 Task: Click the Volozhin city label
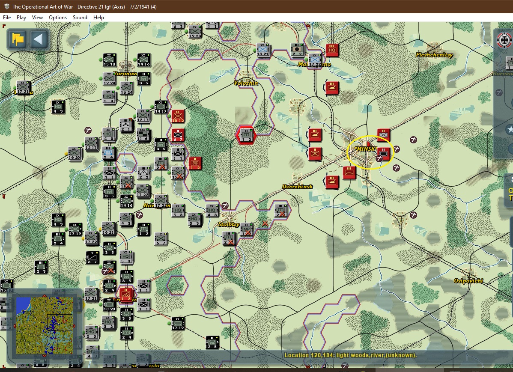(x=246, y=83)
